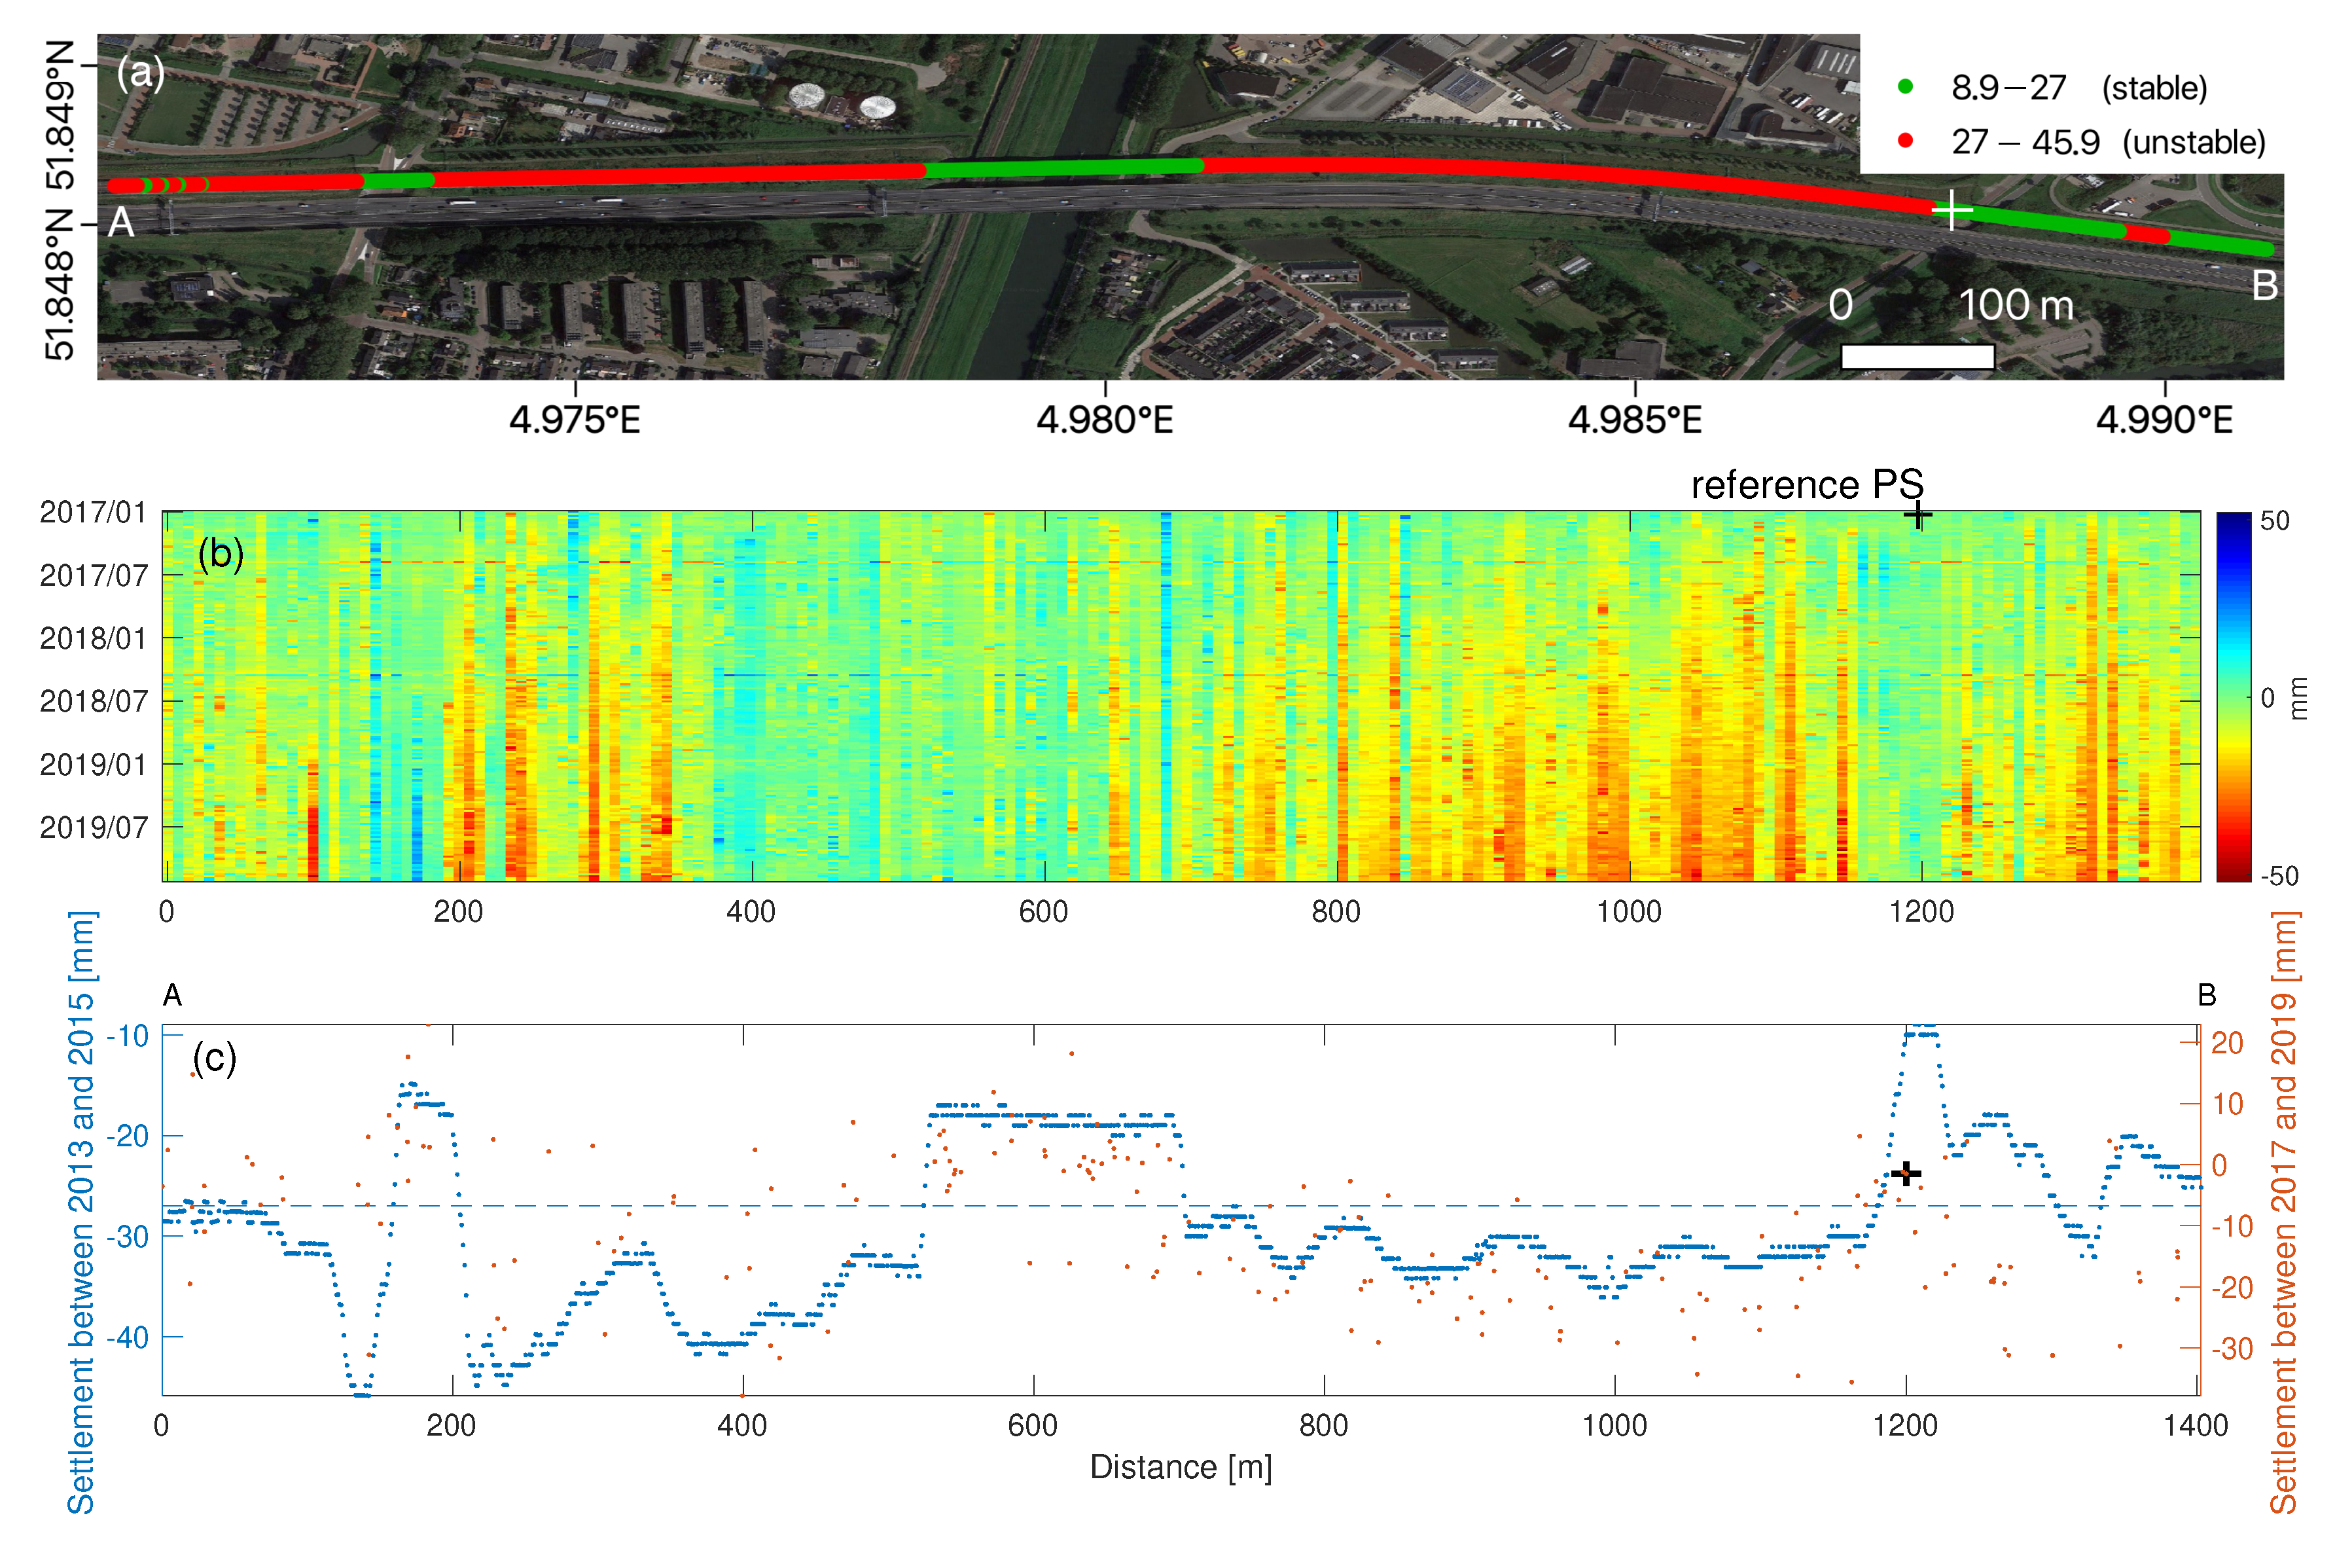Click the 2018/07 date axis label

[x=94, y=702]
